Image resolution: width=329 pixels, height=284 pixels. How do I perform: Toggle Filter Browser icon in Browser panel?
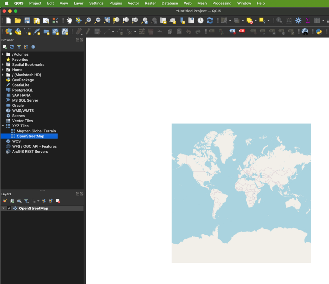pos(19,47)
